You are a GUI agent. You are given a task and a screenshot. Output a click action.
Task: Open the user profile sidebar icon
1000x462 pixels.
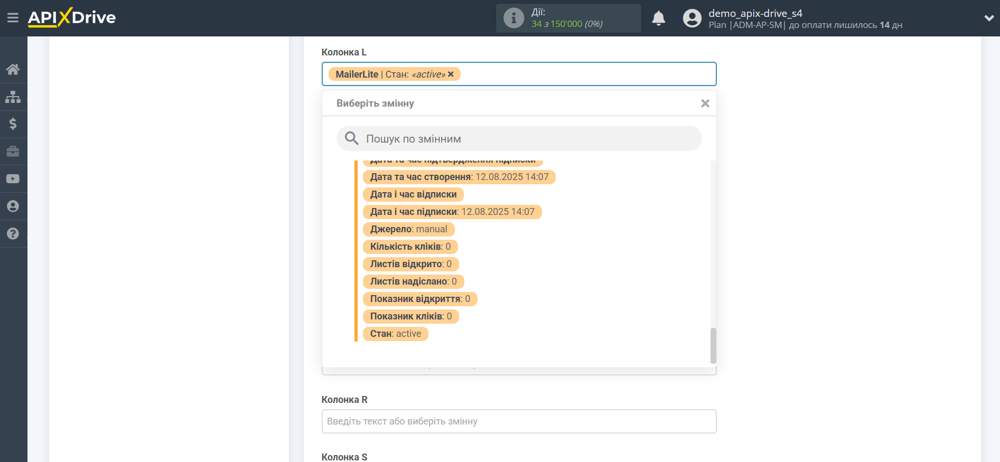click(x=13, y=206)
